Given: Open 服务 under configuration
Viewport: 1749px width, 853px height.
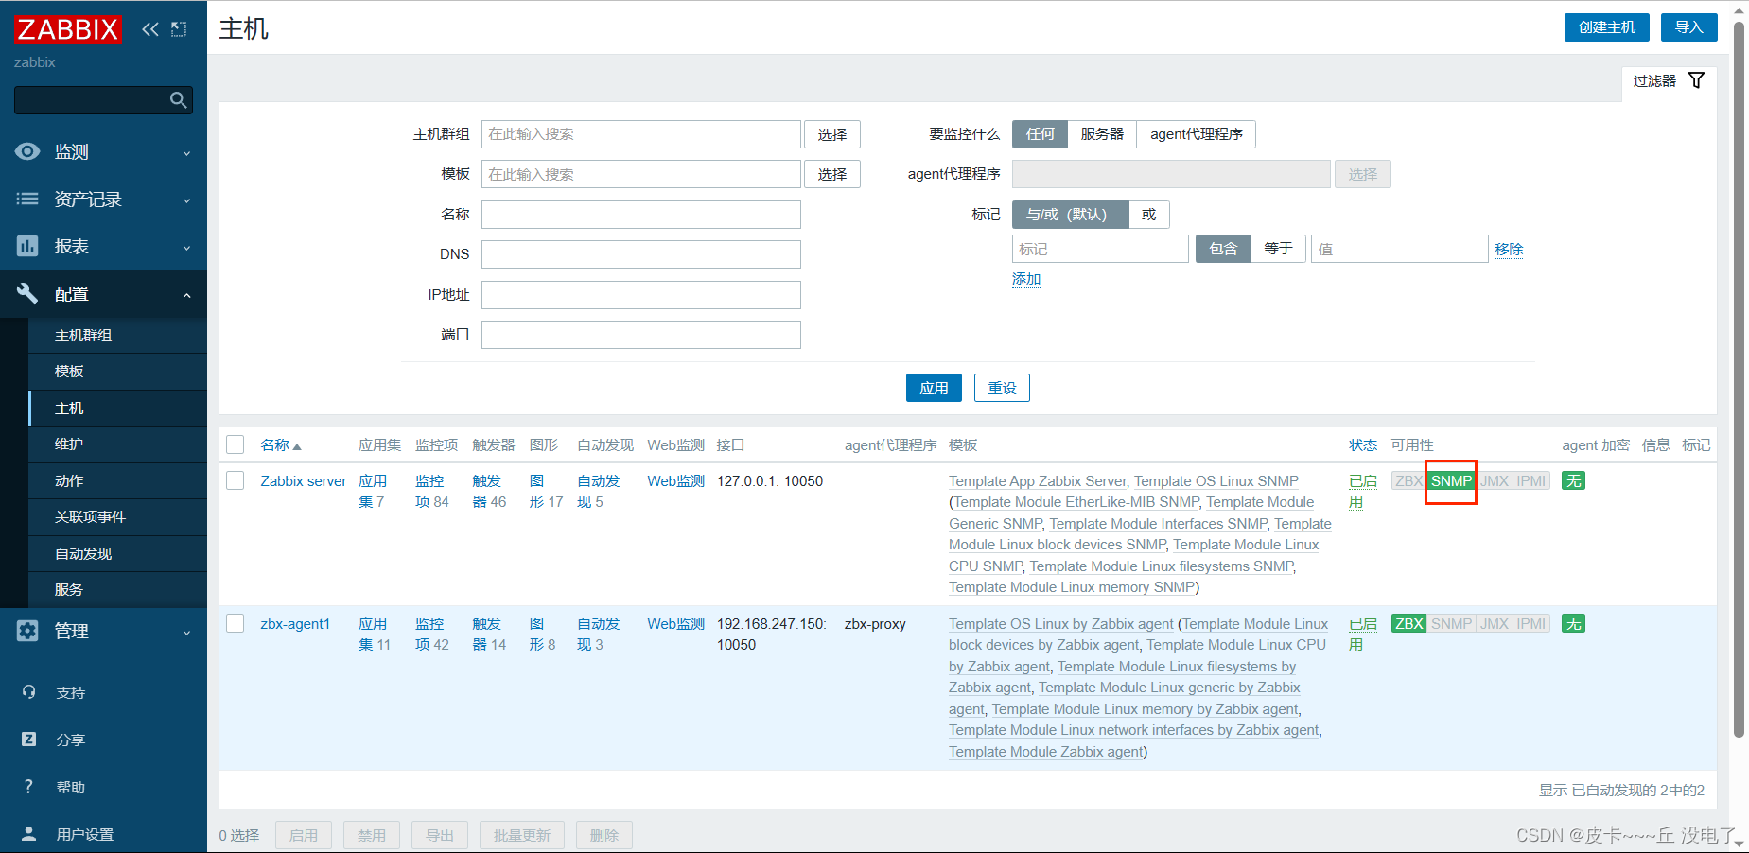Looking at the screenshot, I should [x=118, y=590].
